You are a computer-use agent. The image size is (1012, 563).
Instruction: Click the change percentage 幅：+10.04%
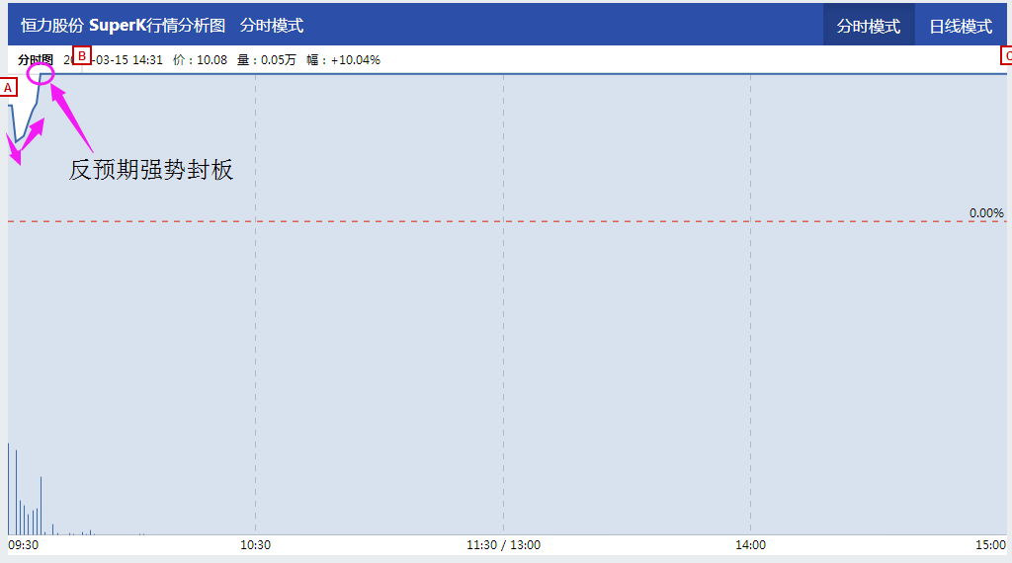pos(343,60)
